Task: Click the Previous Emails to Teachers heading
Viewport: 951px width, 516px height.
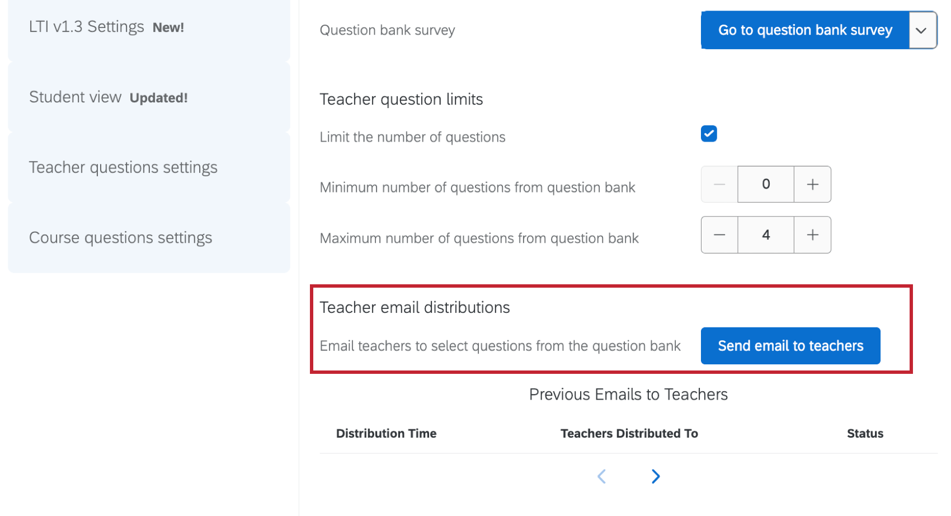Action: pos(628,395)
